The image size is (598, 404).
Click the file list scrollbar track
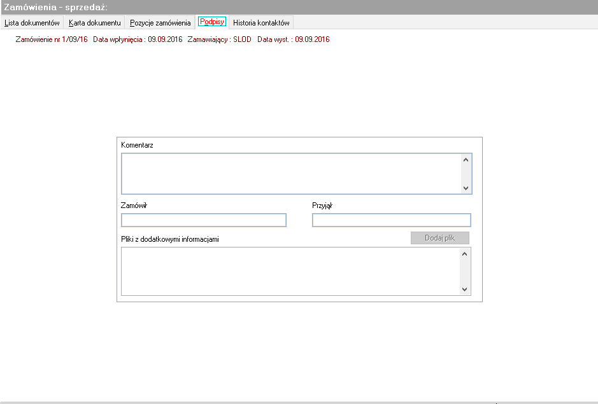coord(464,272)
